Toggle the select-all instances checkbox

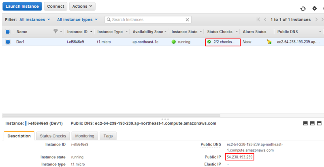coord(8,32)
